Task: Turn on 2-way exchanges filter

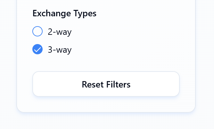Action: point(37,32)
